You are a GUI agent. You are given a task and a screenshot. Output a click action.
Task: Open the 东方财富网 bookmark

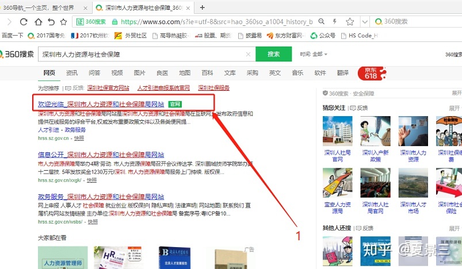(x=286, y=36)
